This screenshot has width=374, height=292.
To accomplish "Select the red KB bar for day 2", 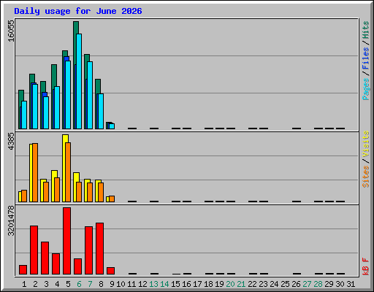I will pos(34,250).
